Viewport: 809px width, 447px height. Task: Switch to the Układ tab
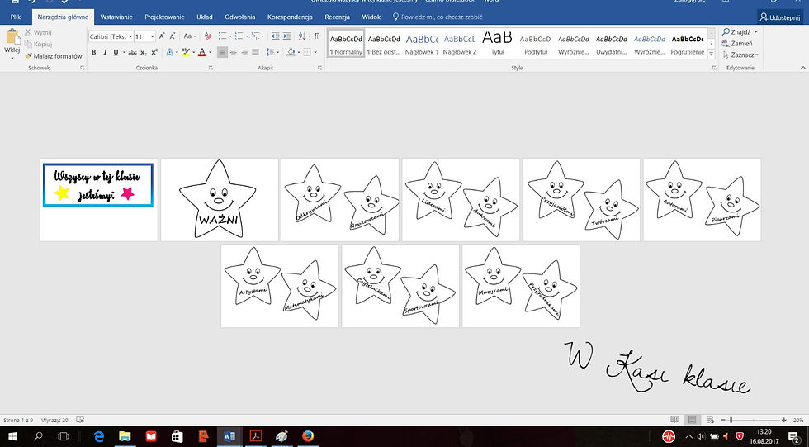(205, 17)
